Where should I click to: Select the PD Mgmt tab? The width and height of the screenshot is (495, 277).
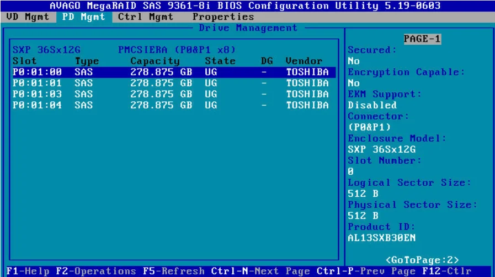(84, 17)
